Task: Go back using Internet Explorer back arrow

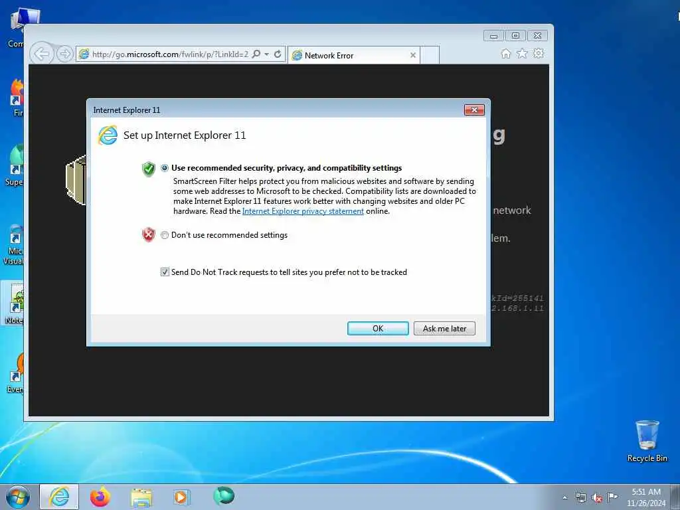Action: click(x=42, y=54)
